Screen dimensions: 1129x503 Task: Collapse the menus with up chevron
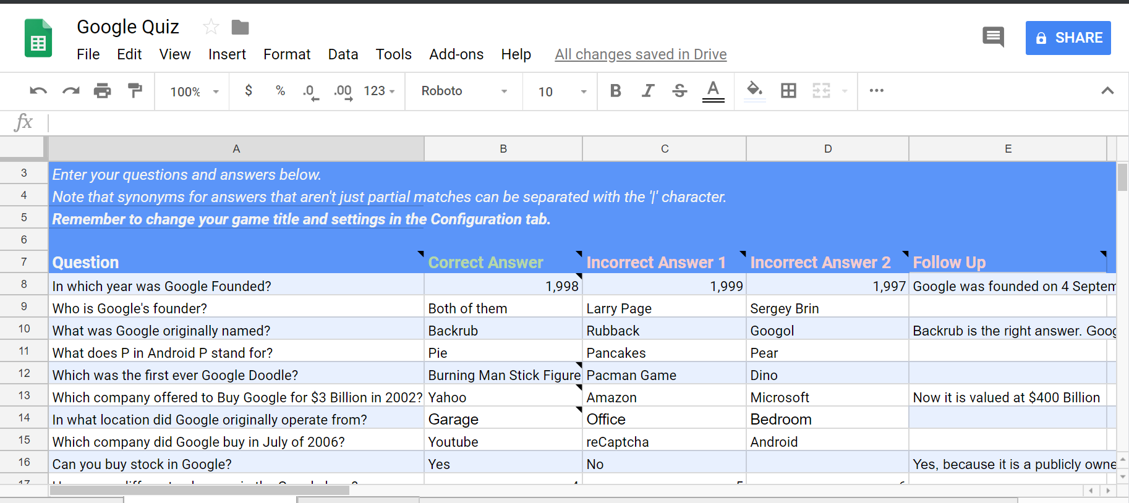tap(1107, 91)
